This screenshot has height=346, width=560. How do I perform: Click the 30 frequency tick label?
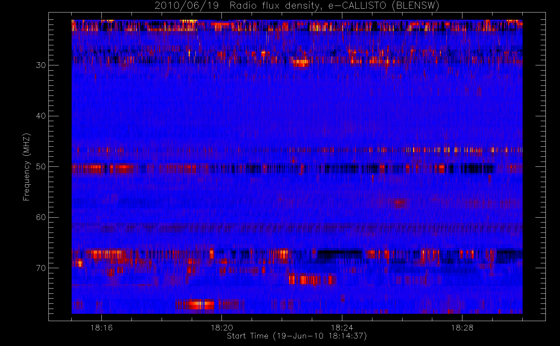[x=41, y=65]
